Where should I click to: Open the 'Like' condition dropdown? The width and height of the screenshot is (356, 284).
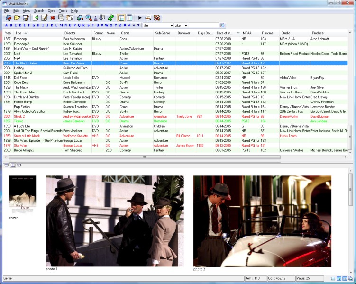186,26
